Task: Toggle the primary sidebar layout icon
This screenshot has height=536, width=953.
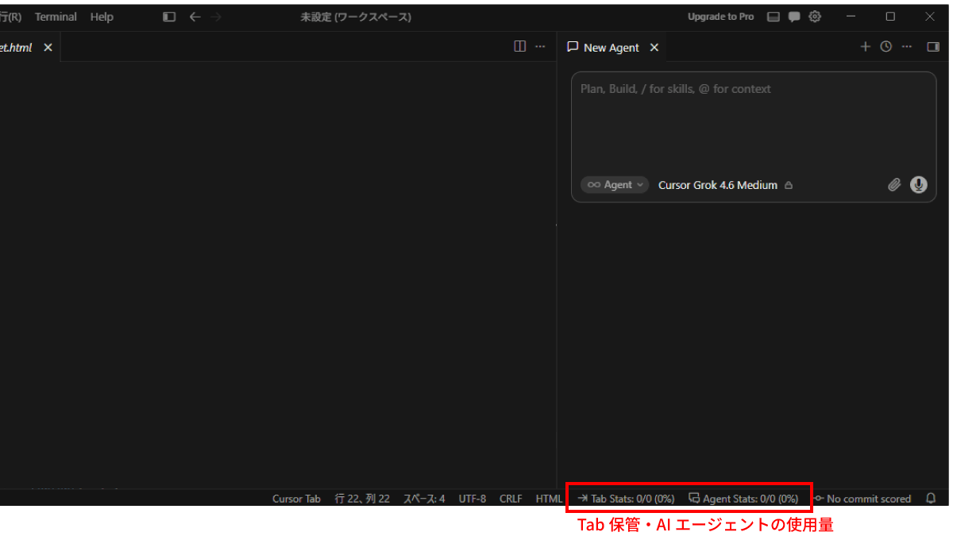Action: pos(169,17)
